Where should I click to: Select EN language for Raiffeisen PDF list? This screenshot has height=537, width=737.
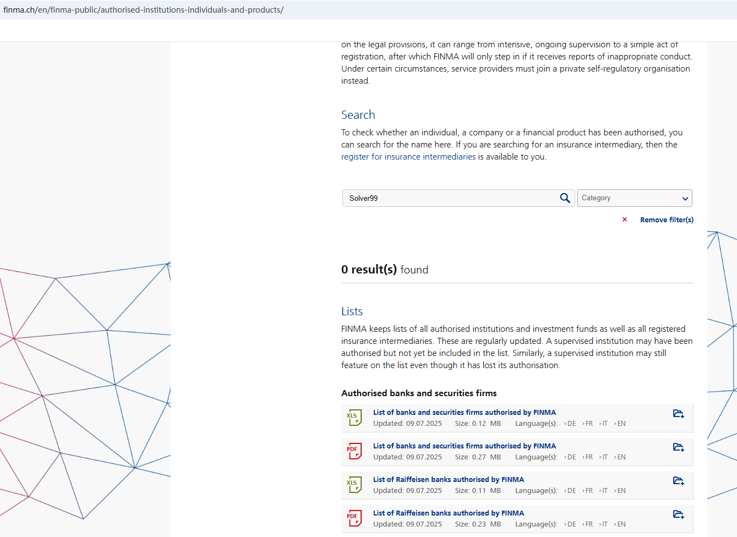point(621,524)
